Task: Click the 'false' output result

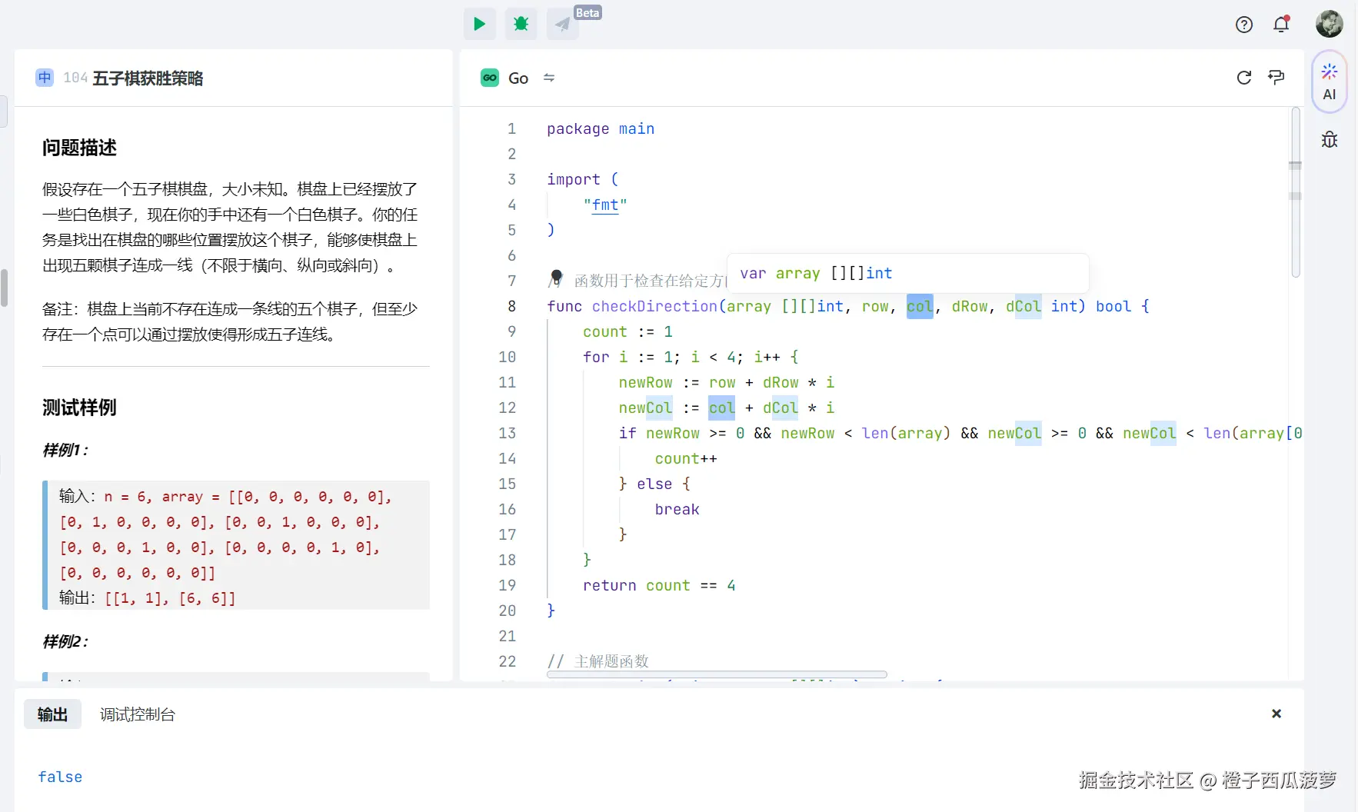Action: click(60, 777)
